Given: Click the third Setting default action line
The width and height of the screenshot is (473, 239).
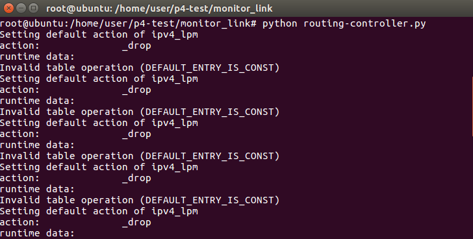Looking at the screenshot, I should (x=99, y=123).
